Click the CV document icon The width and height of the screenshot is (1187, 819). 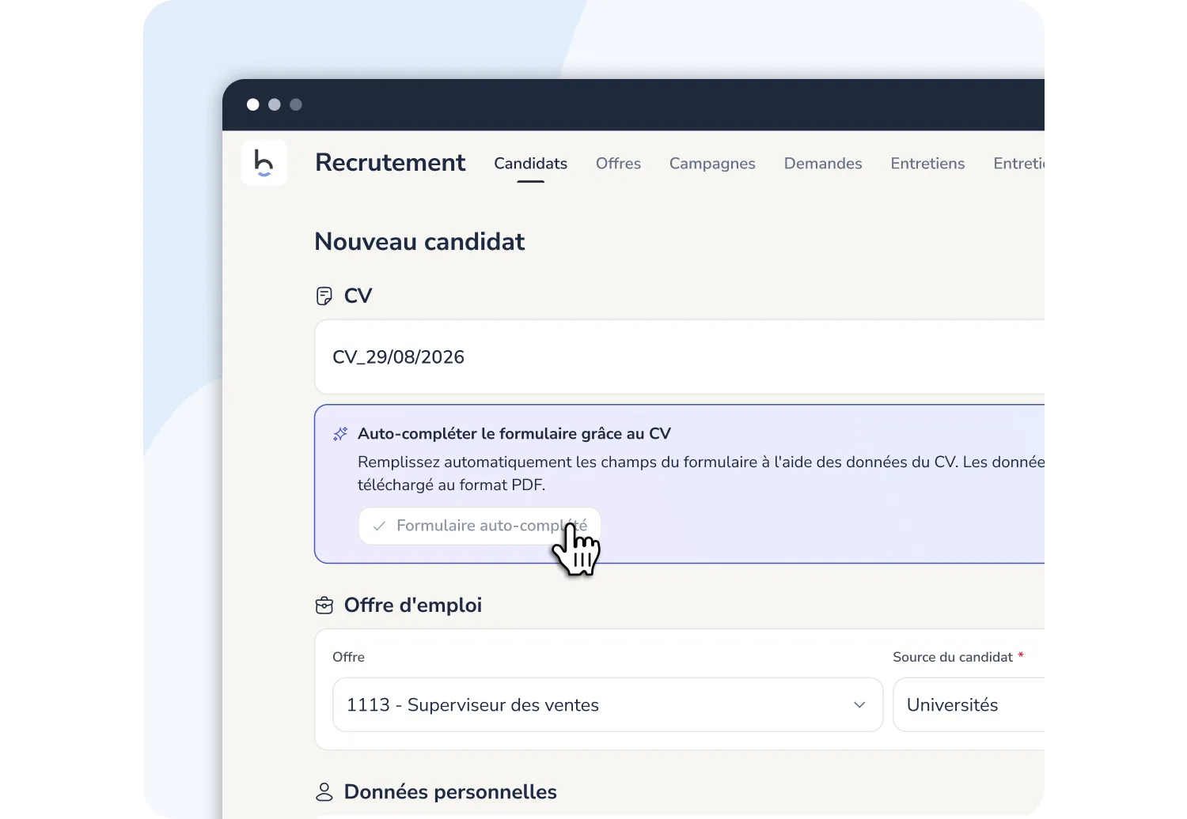coord(324,295)
